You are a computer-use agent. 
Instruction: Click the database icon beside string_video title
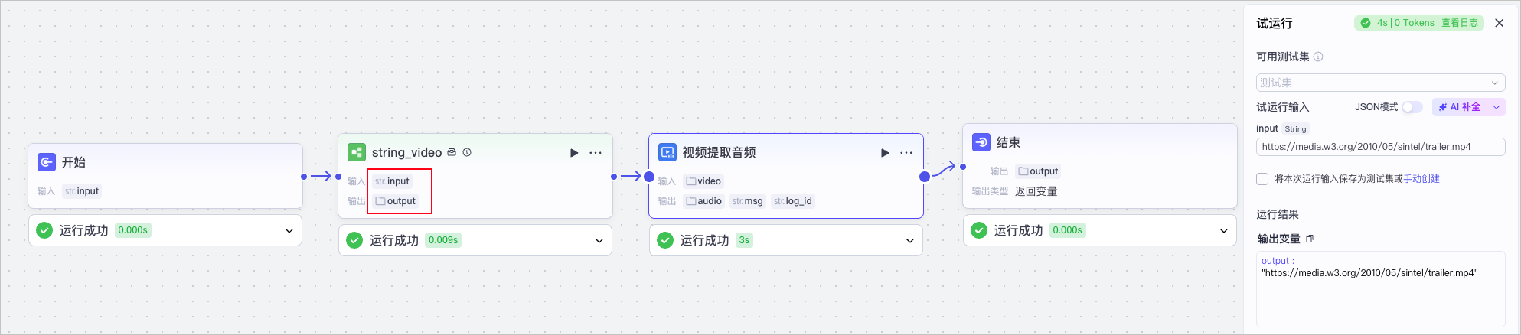pyautogui.click(x=452, y=152)
